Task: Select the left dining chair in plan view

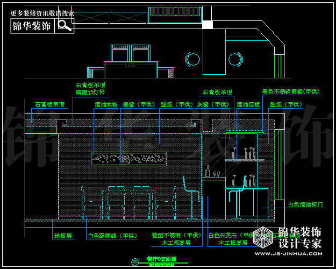Action: tap(120, 53)
